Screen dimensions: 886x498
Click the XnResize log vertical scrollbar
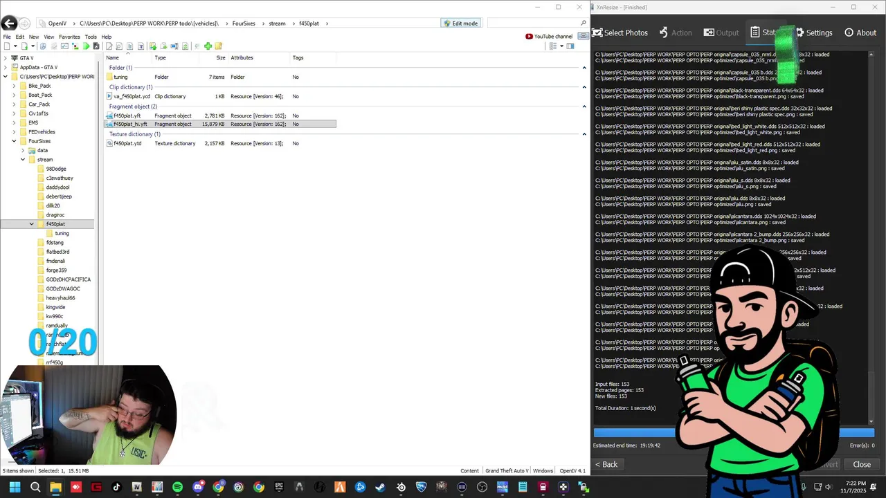click(871, 239)
